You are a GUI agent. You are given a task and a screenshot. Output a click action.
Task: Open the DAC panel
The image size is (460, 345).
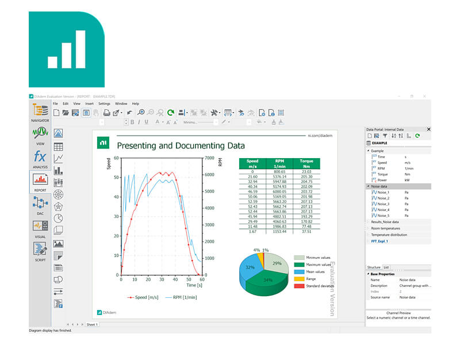(x=40, y=205)
